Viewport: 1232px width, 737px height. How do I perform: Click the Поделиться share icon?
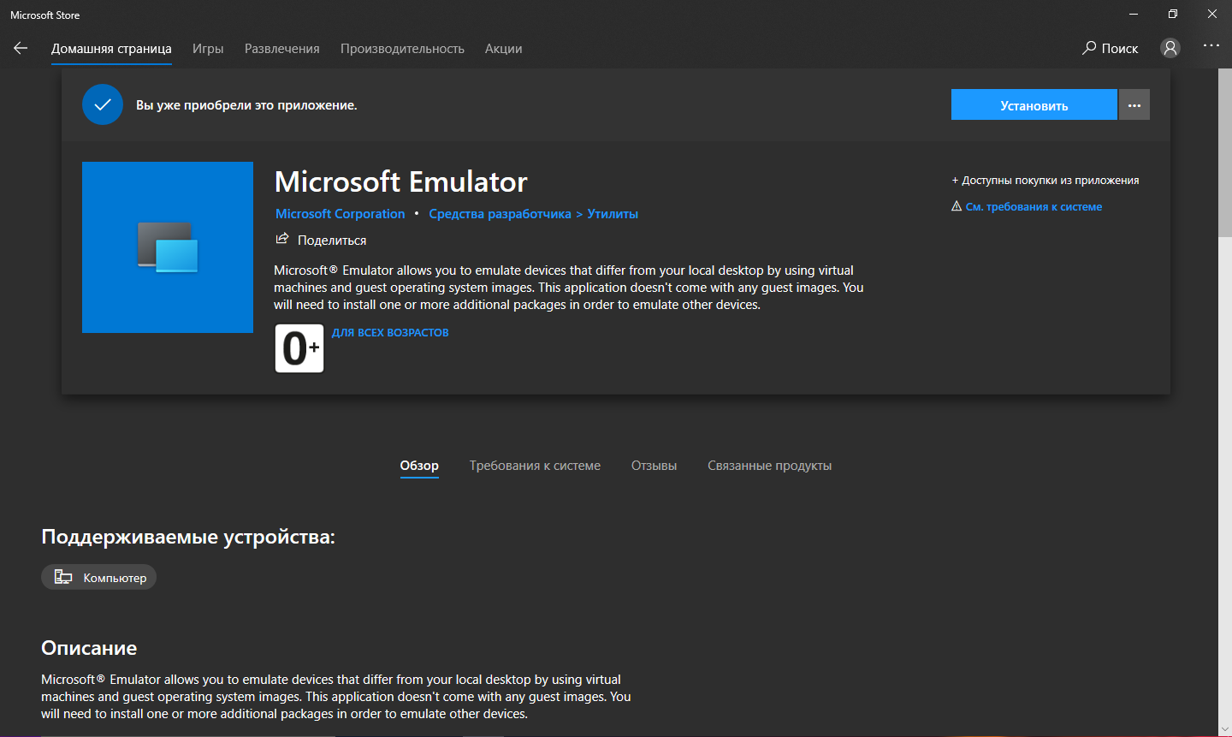point(282,239)
